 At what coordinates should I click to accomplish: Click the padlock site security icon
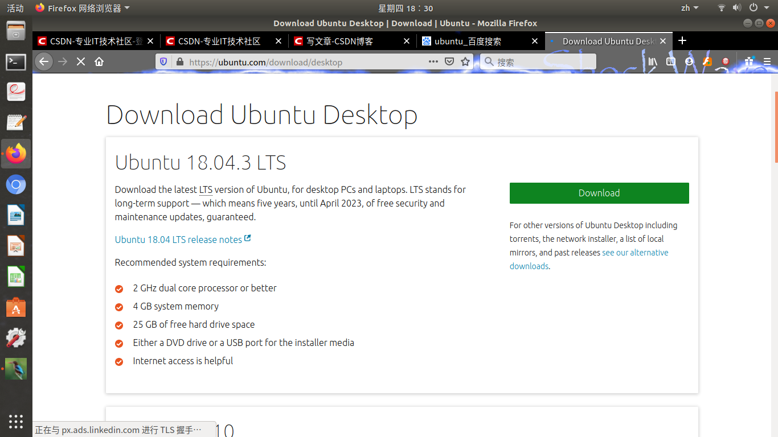(x=180, y=61)
